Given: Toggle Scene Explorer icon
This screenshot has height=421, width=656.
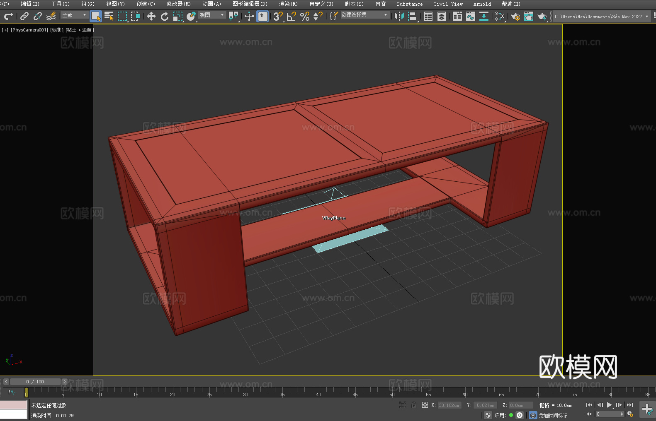Looking at the screenshot, I should pyautogui.click(x=428, y=16).
